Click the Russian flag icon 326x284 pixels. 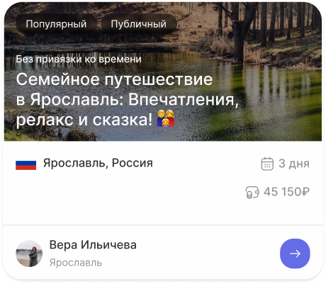pos(26,165)
